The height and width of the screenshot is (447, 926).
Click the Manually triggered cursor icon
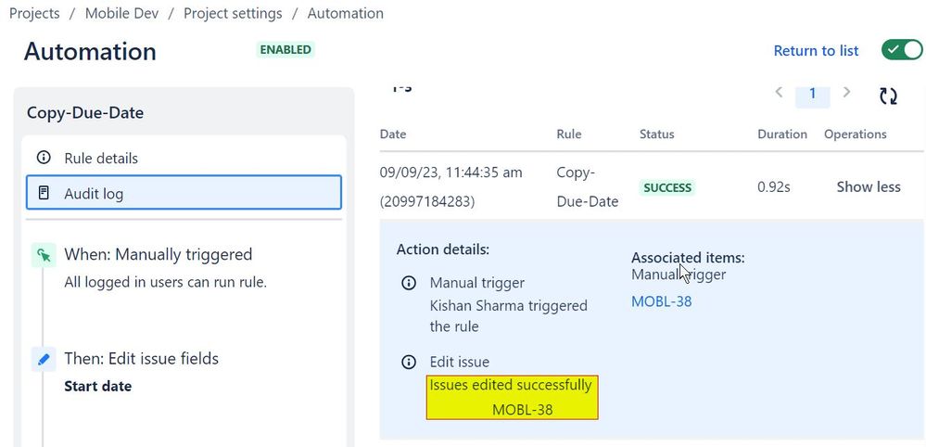point(44,255)
